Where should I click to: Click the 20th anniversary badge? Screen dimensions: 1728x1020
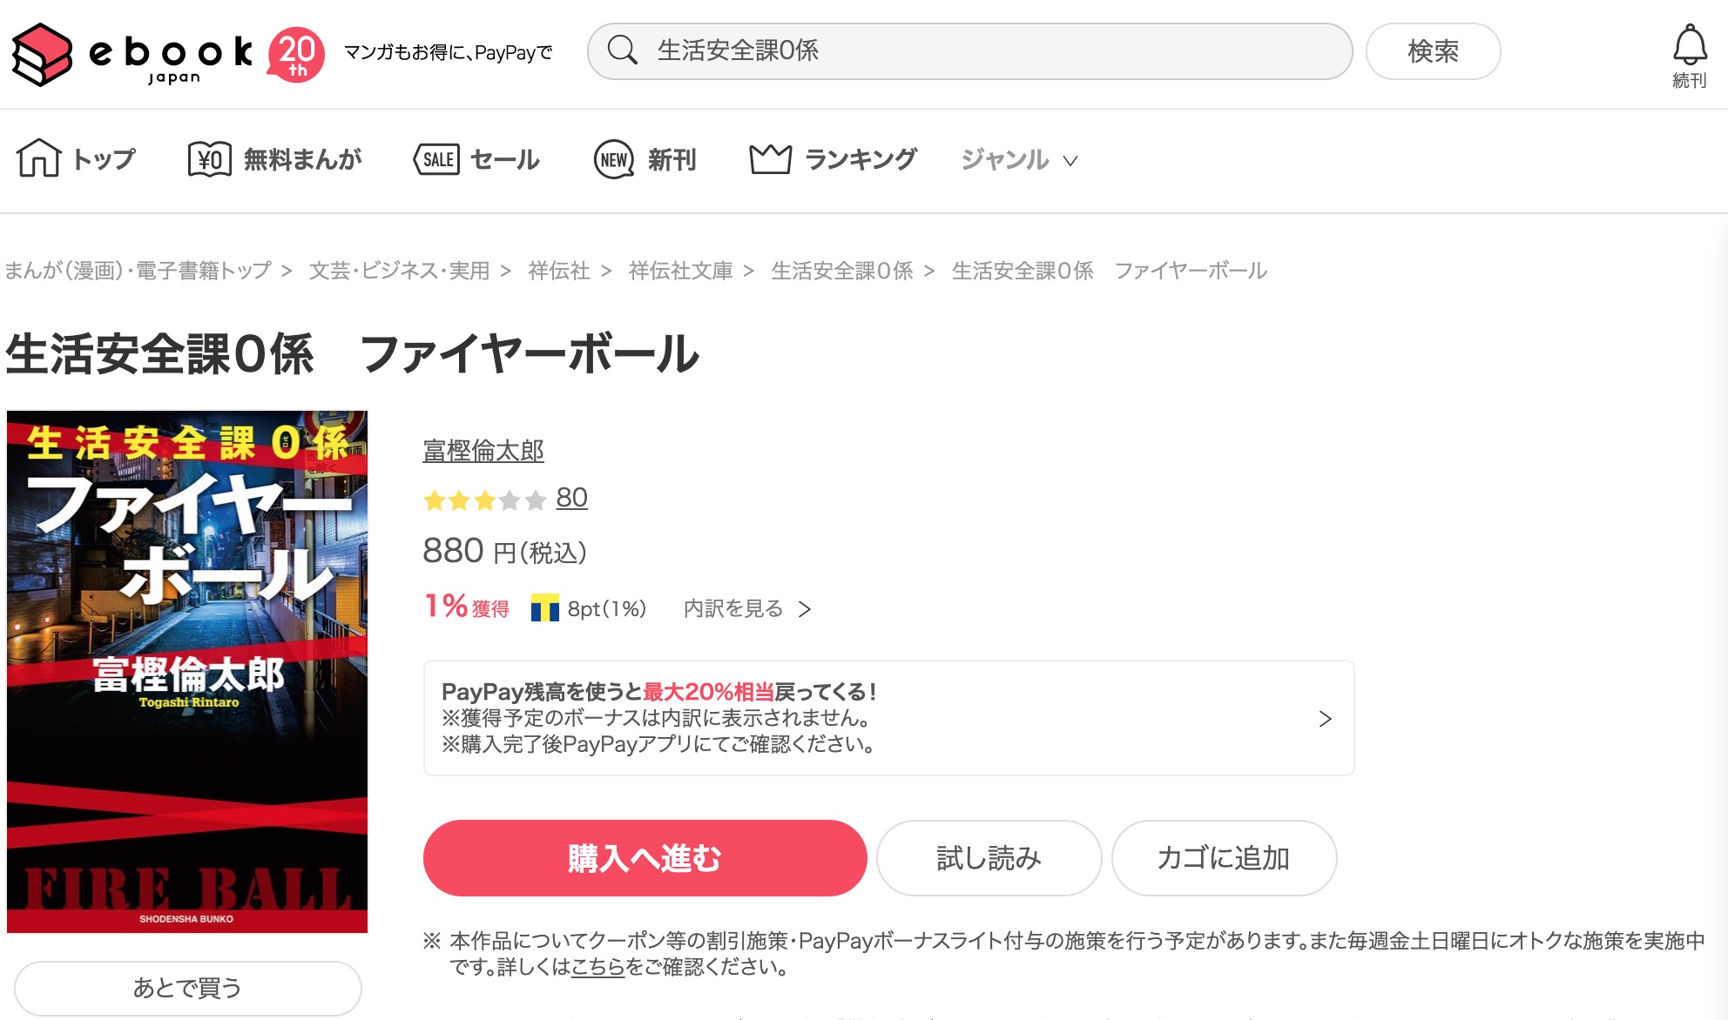[x=297, y=55]
